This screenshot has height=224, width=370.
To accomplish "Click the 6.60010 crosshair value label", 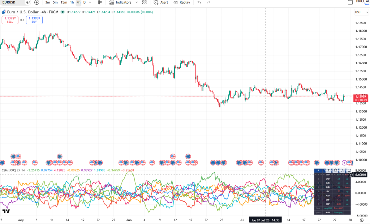I will point(360,175).
